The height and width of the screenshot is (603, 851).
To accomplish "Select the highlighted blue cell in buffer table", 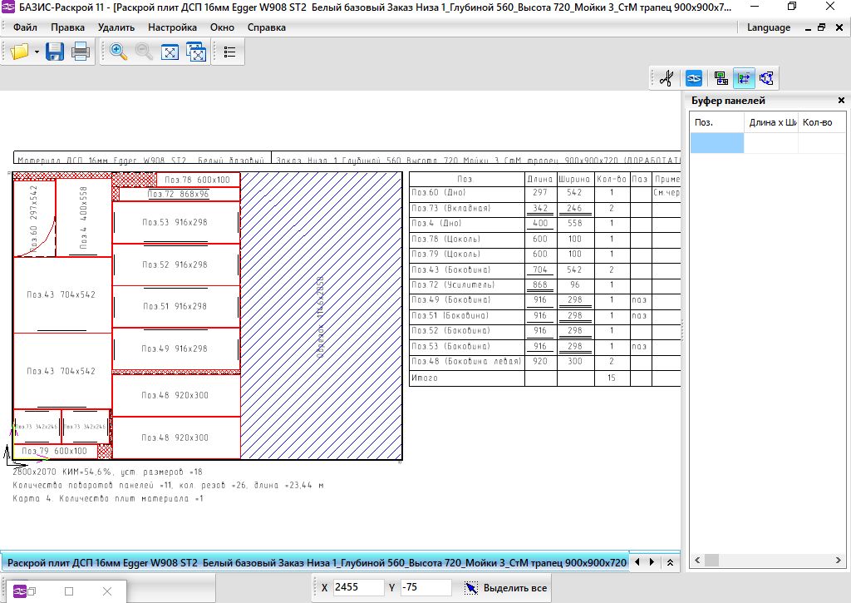I will click(x=716, y=143).
